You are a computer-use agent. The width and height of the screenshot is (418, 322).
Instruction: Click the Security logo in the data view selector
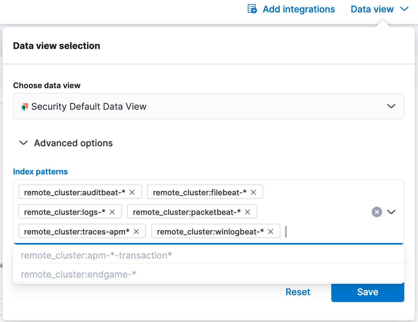pyautogui.click(x=24, y=107)
